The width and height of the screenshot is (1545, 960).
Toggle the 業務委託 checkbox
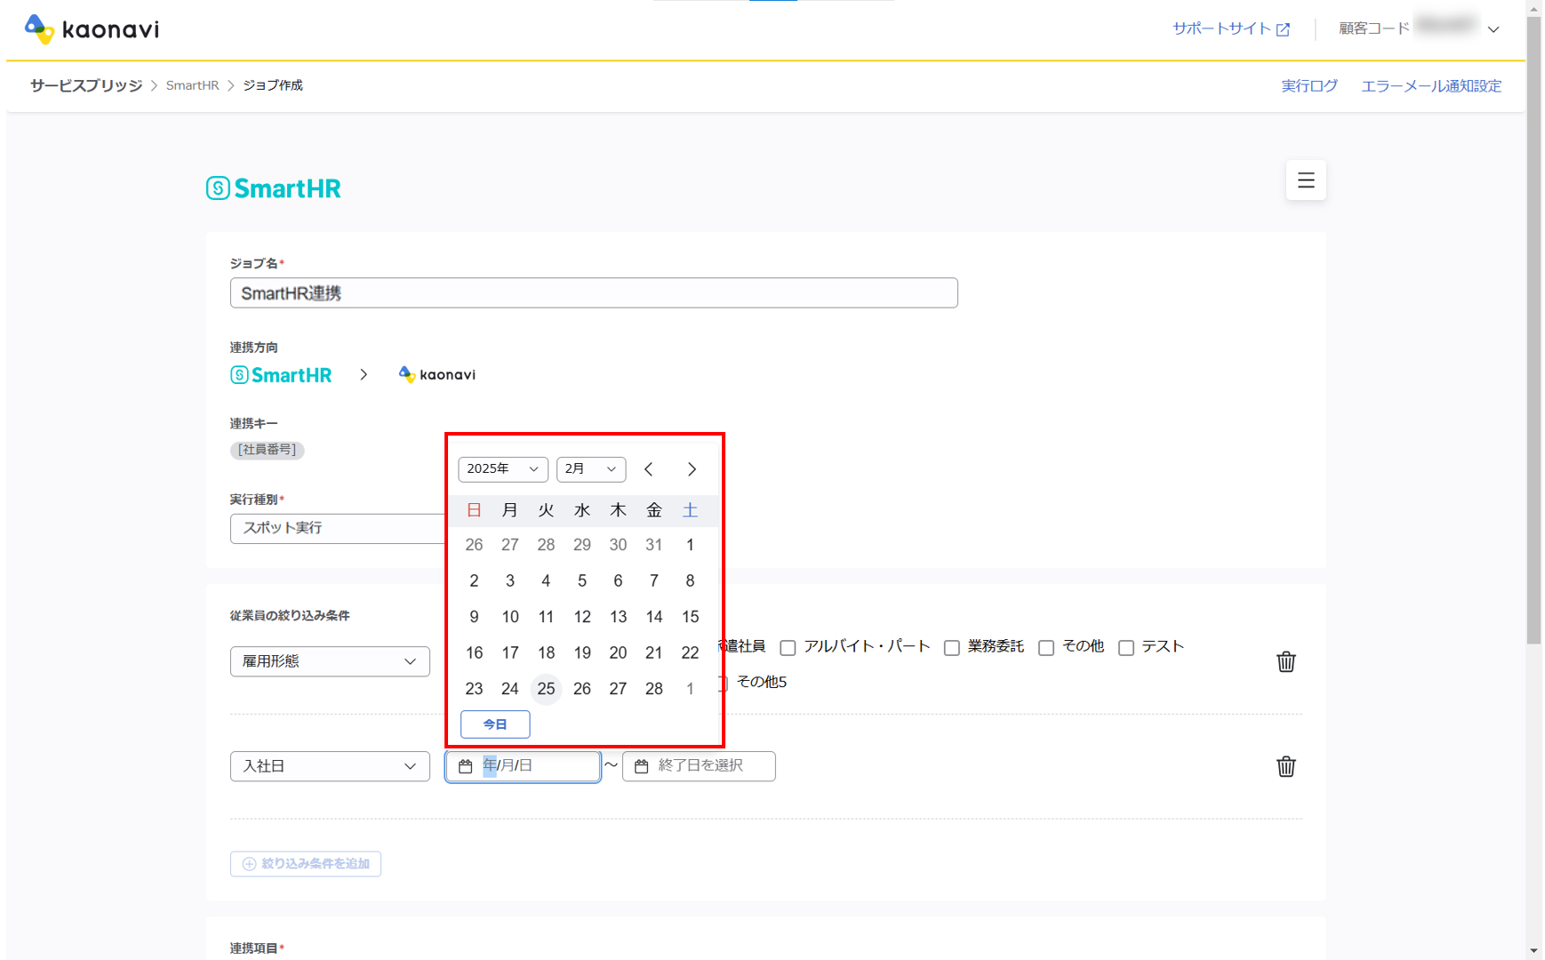[952, 648]
